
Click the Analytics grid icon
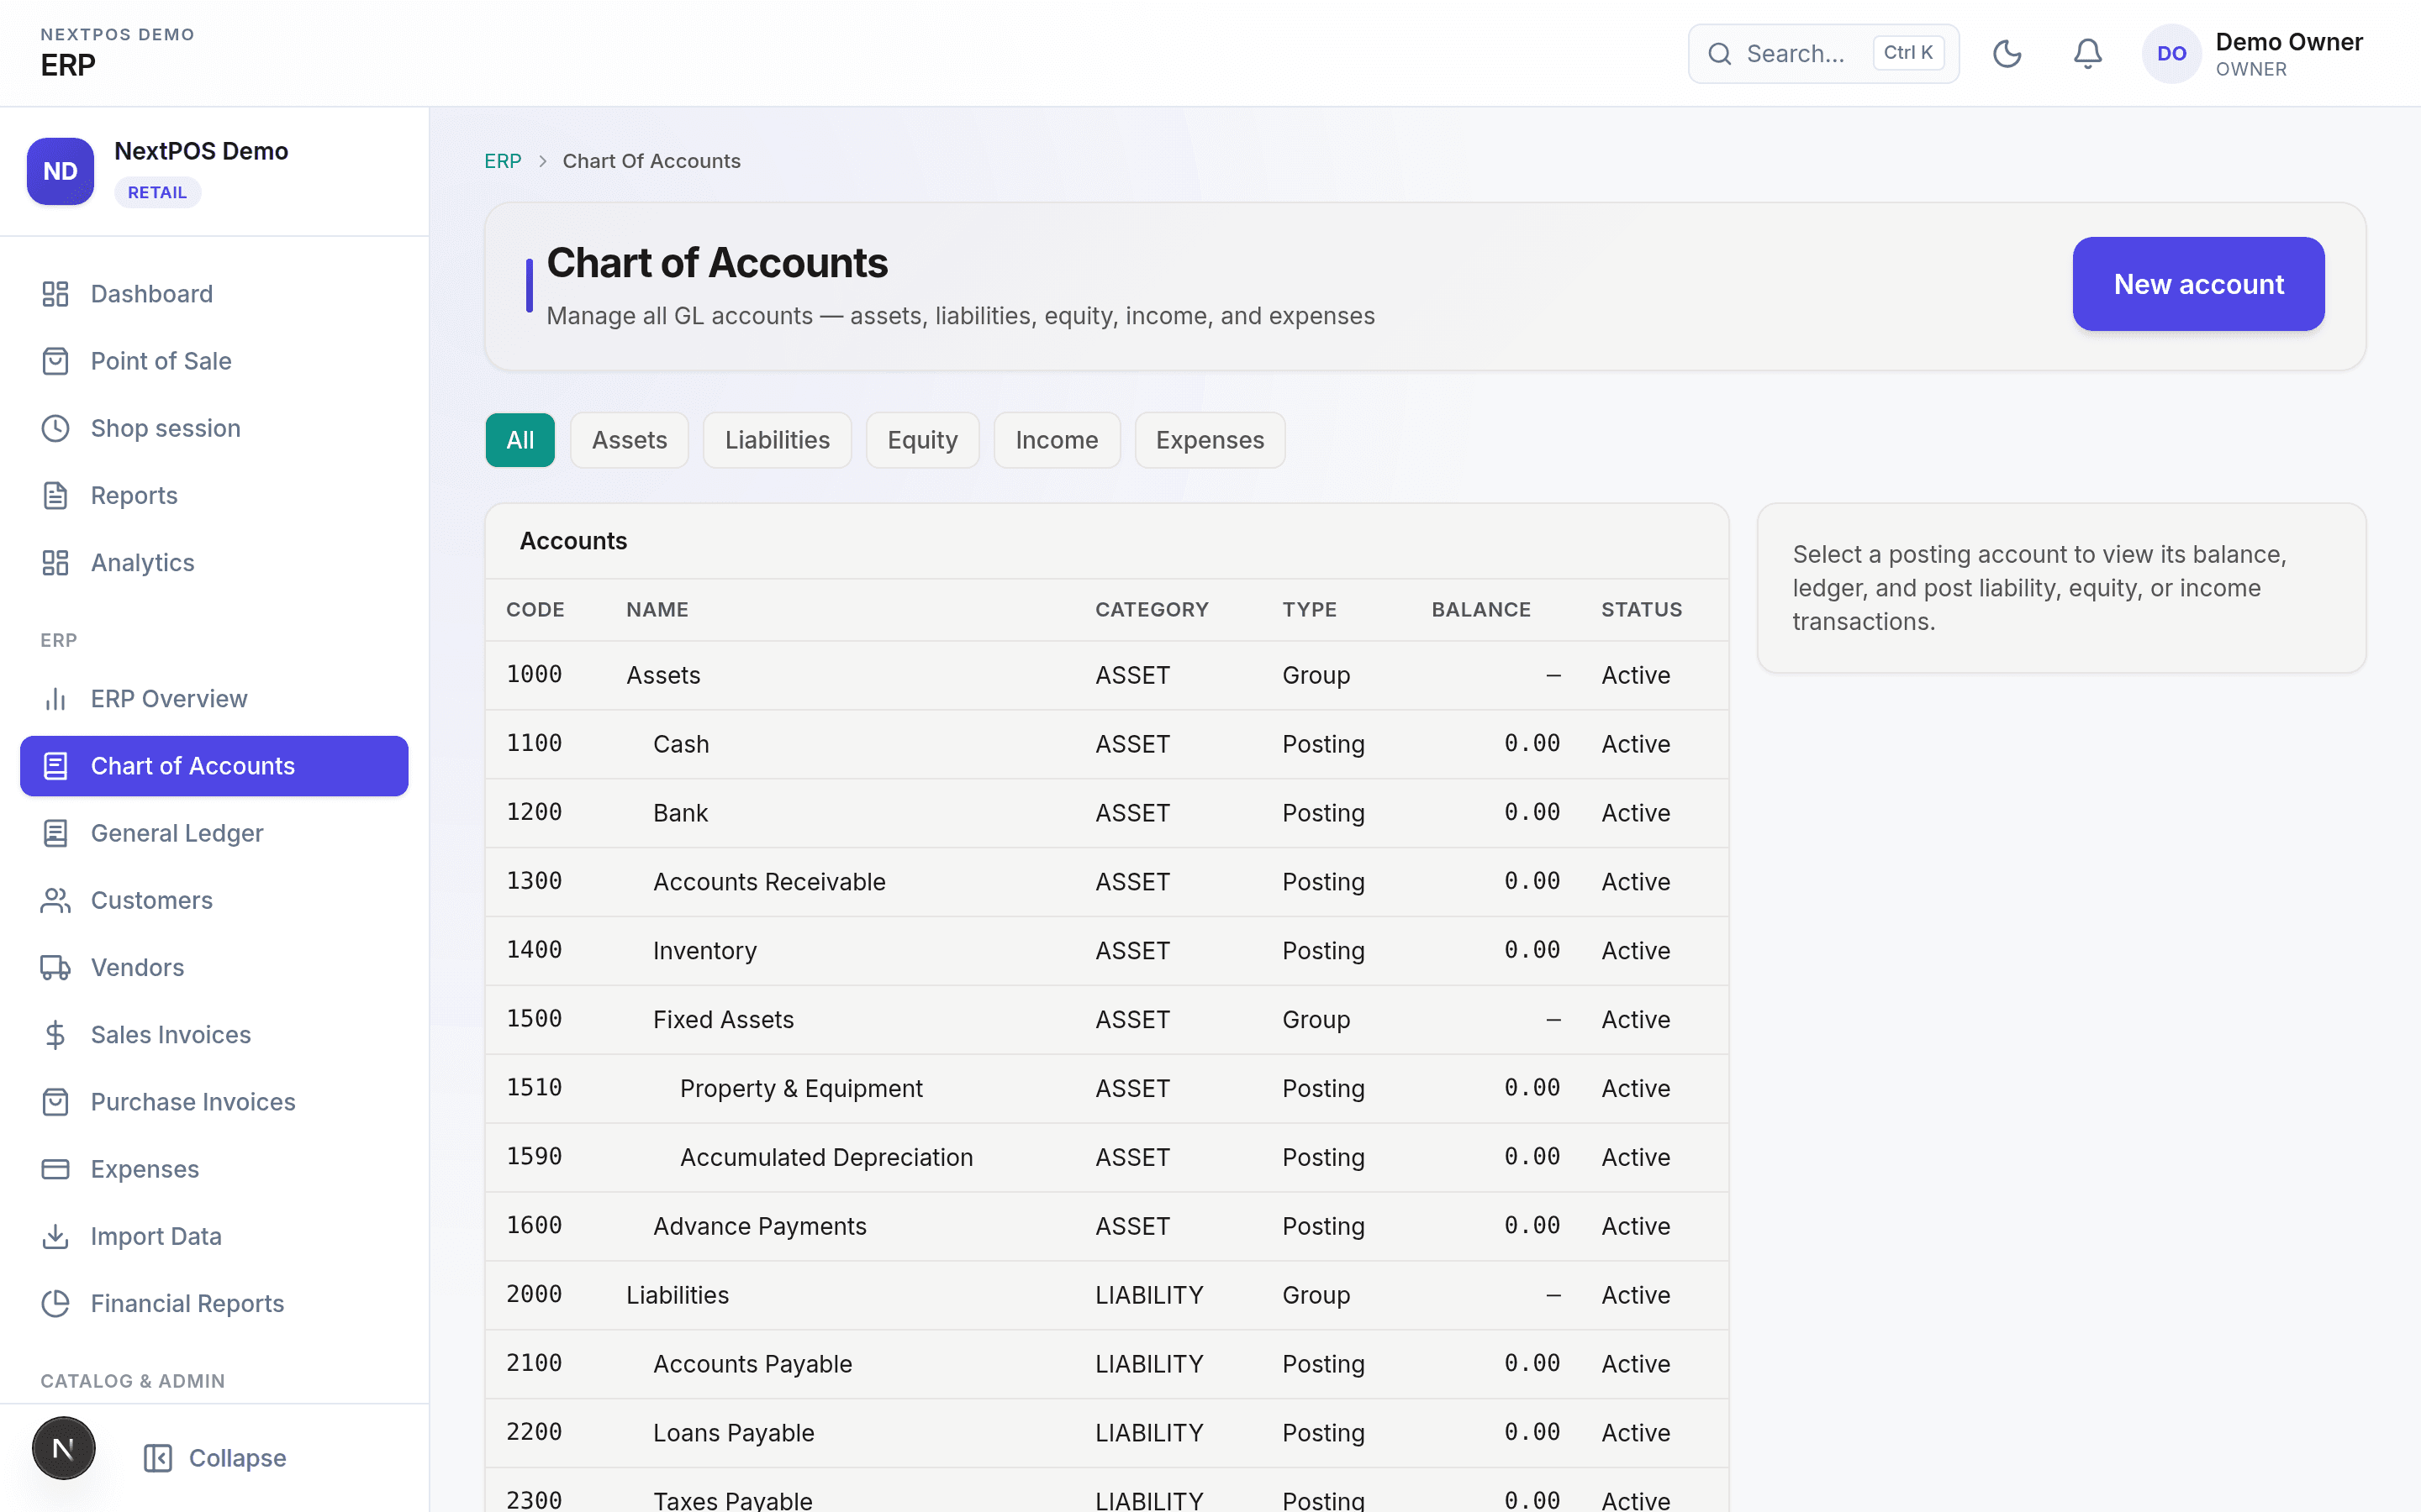click(55, 563)
